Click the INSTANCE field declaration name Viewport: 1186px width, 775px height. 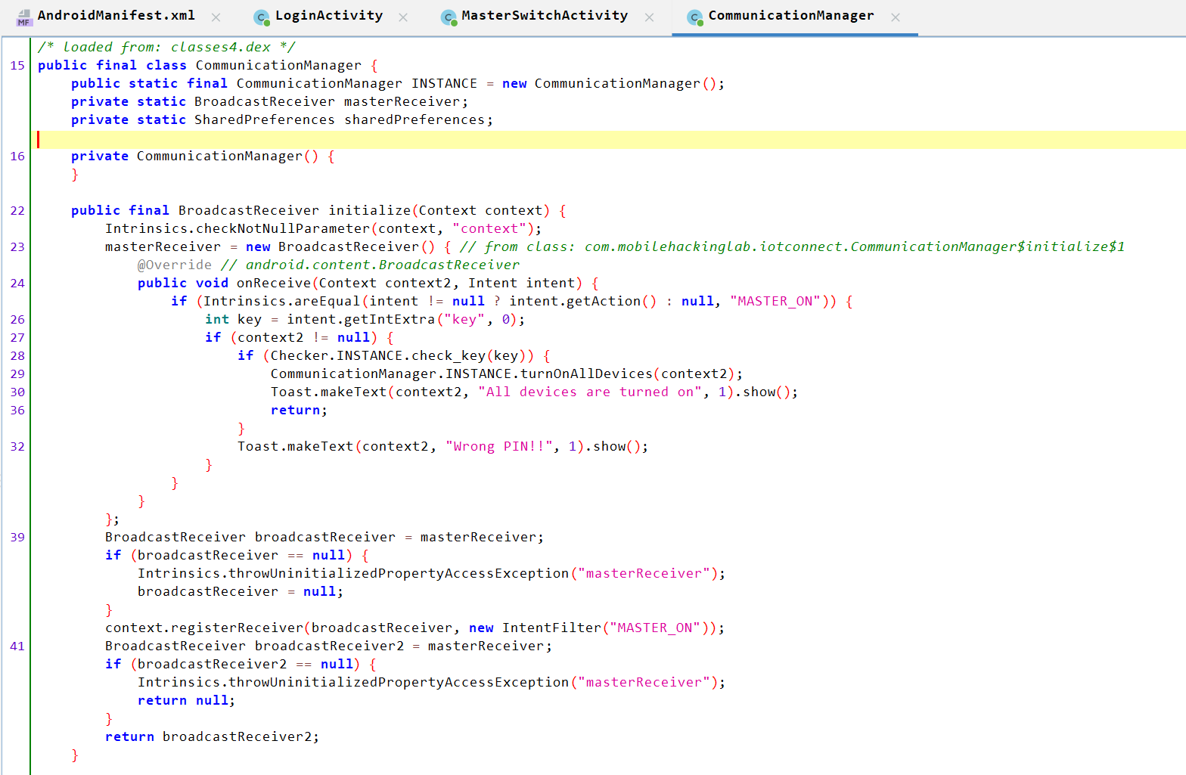point(445,83)
